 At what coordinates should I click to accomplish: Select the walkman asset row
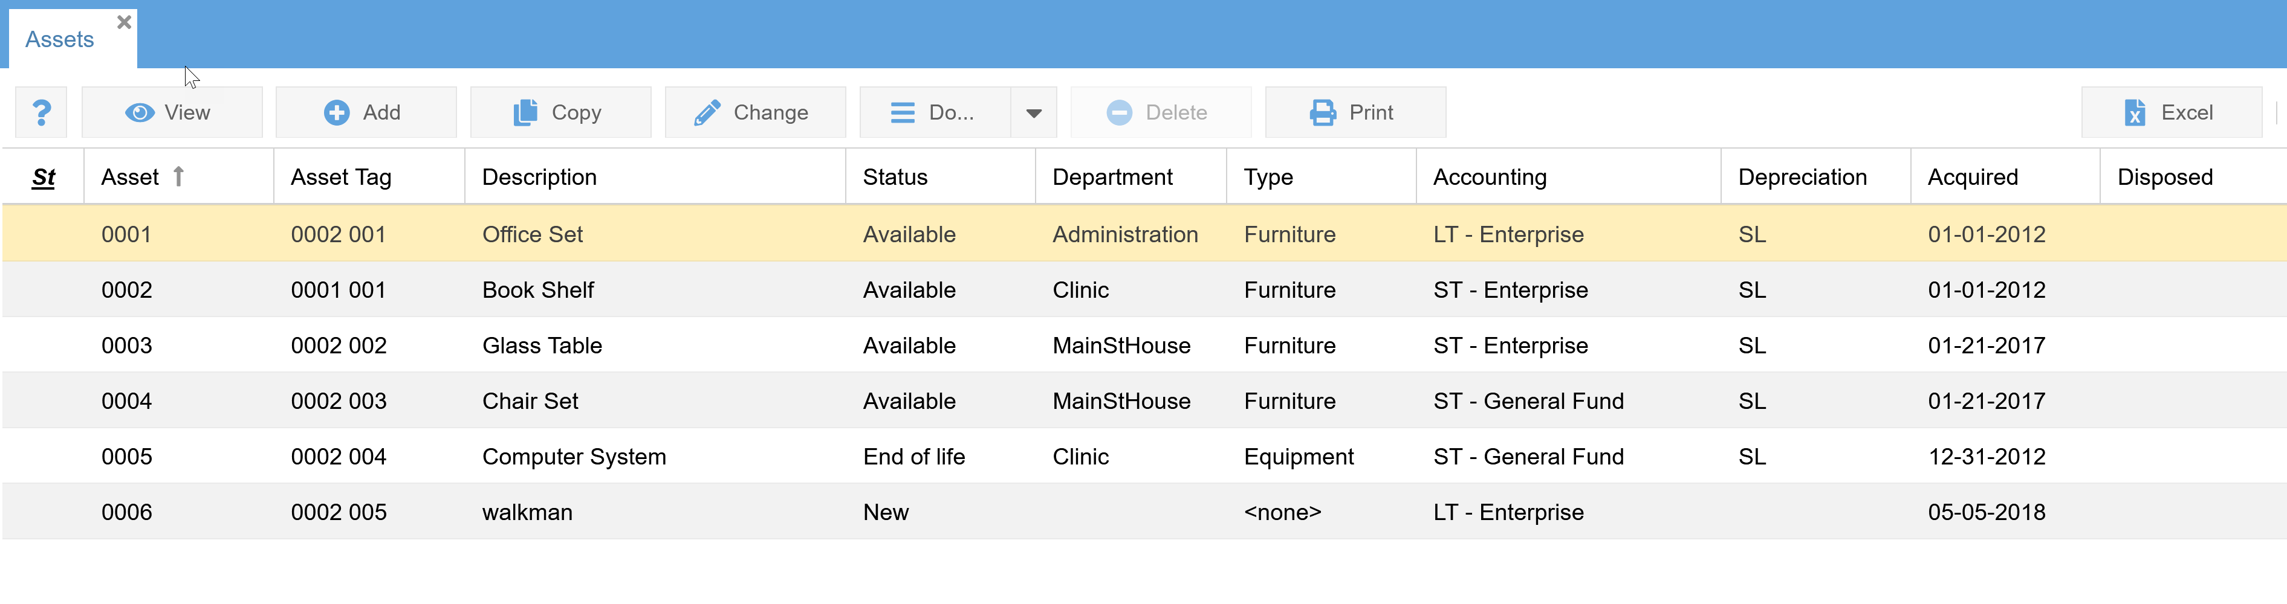[527, 513]
